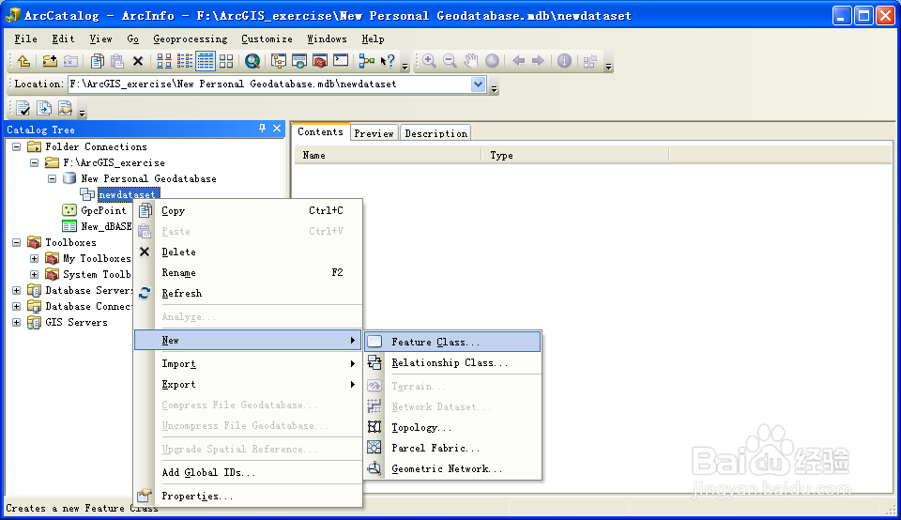The width and height of the screenshot is (901, 520).
Task: Click the Refresh arrows icon in context menu
Action: pos(145,293)
